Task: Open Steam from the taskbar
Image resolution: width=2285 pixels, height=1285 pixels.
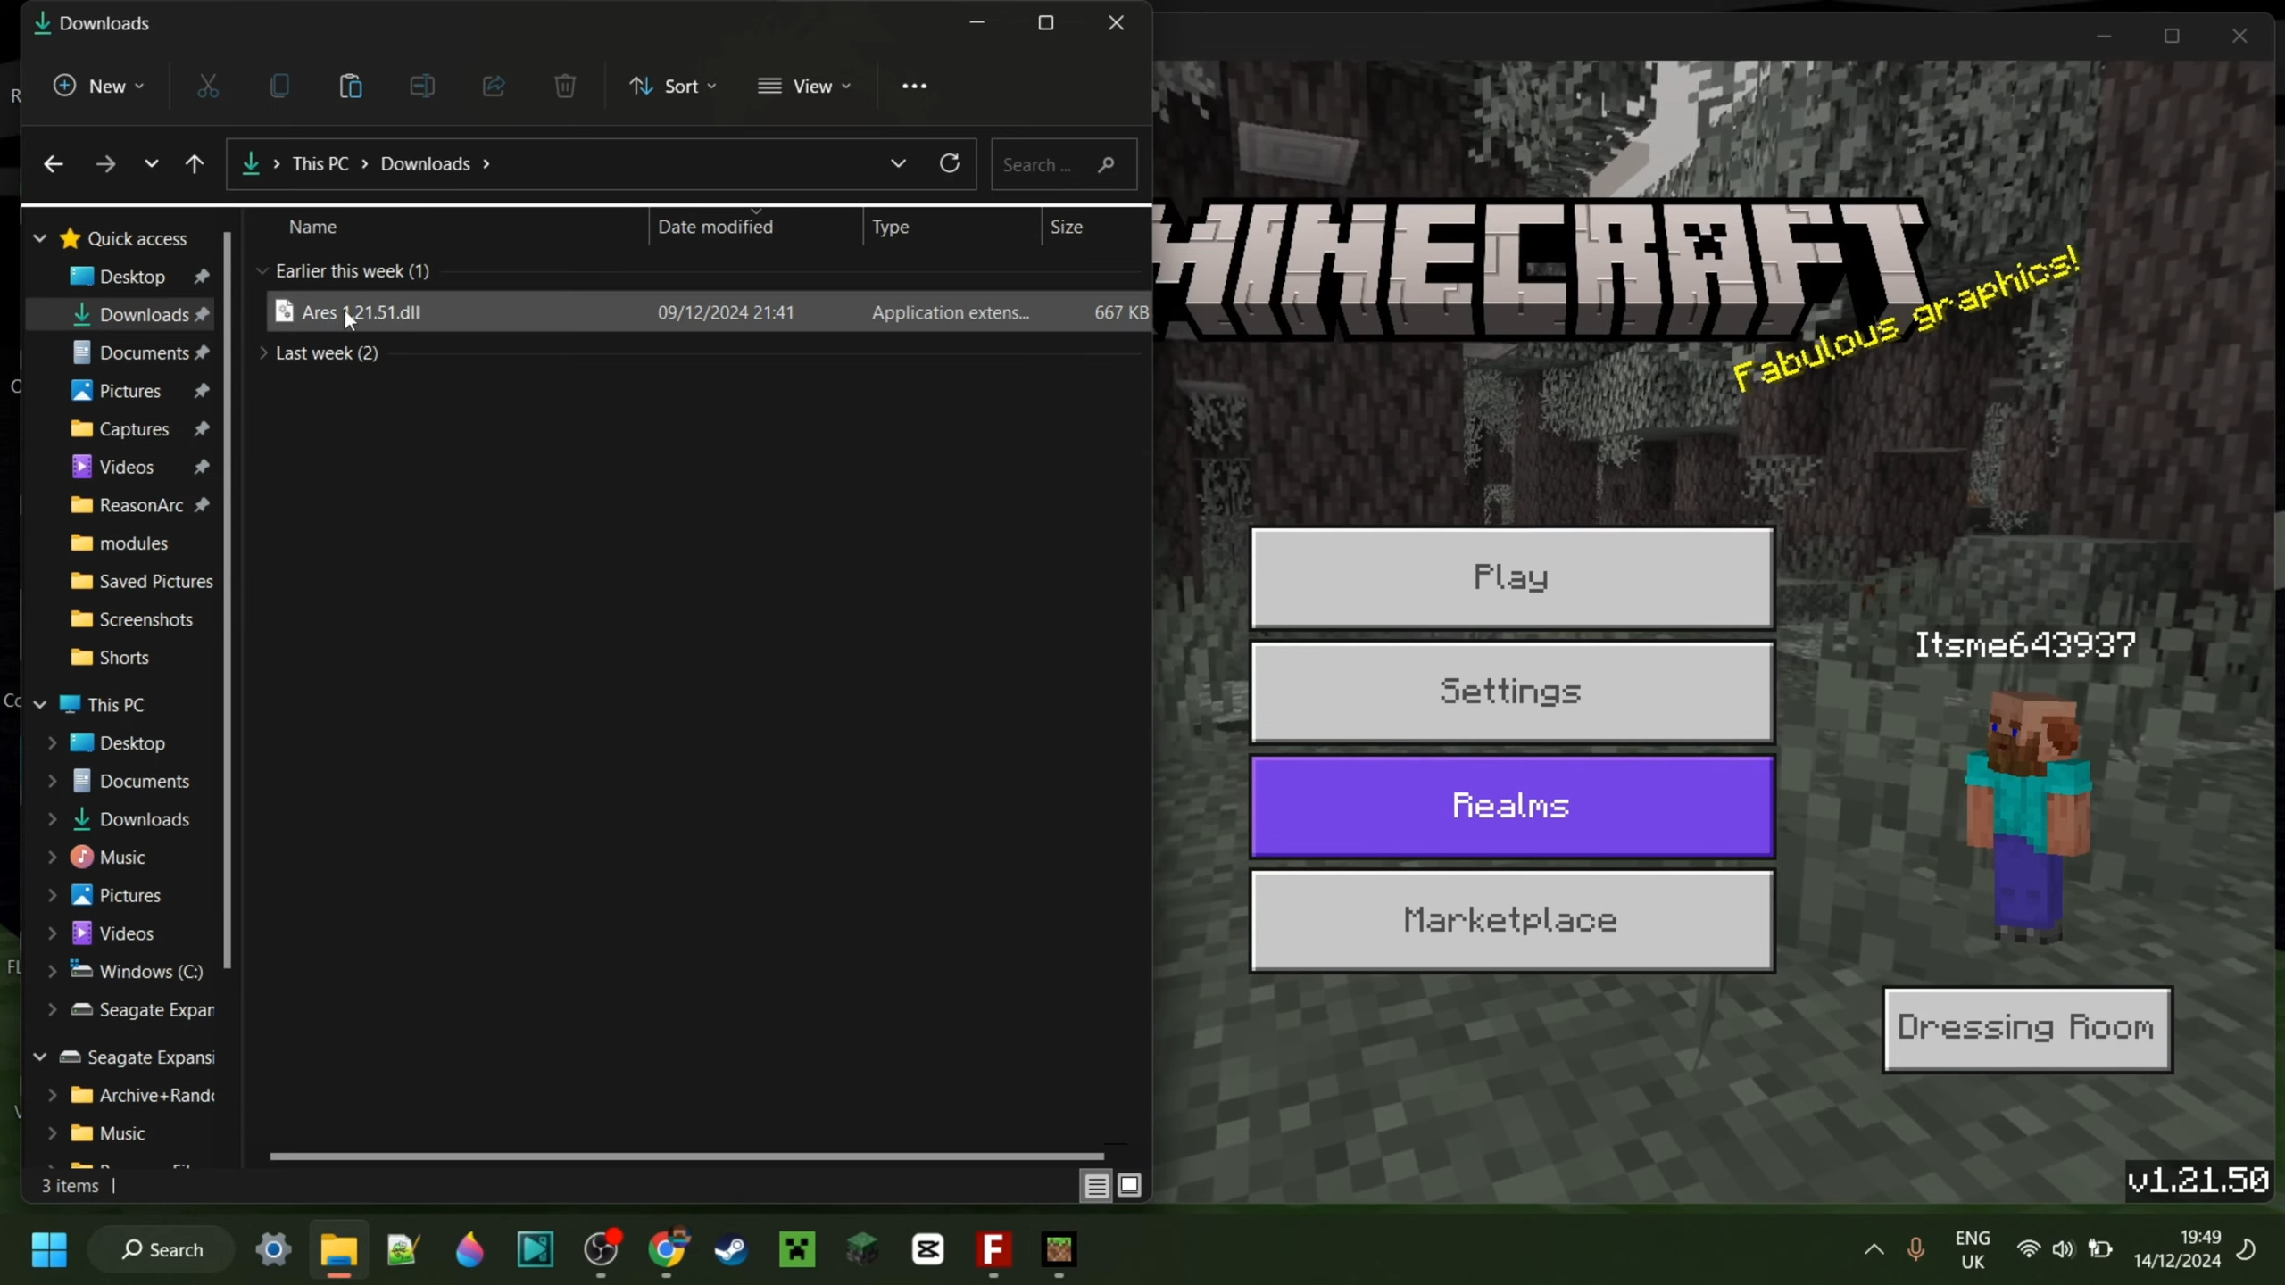Action: 732,1249
